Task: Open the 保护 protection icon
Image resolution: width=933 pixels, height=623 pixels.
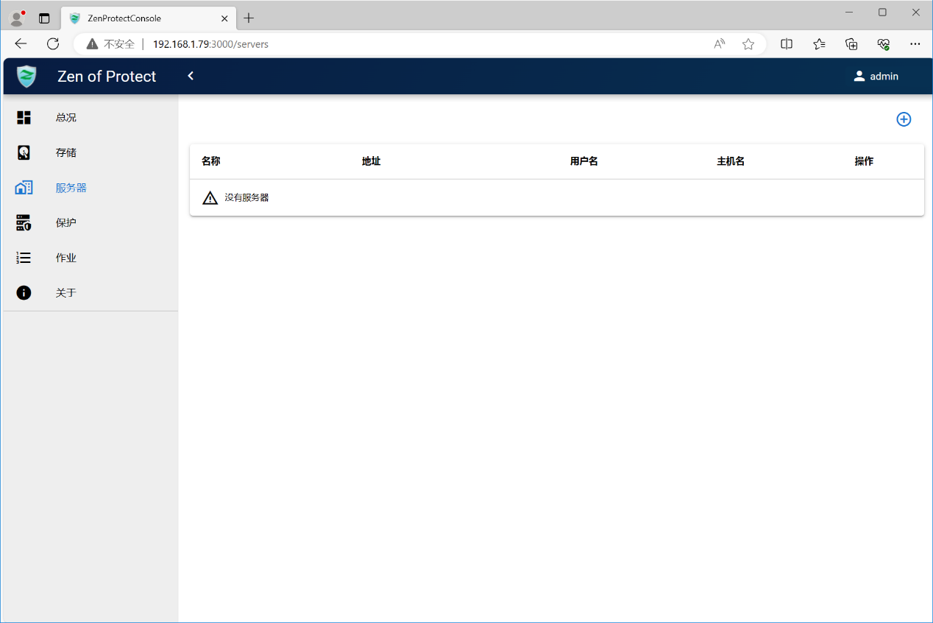Action: [24, 222]
